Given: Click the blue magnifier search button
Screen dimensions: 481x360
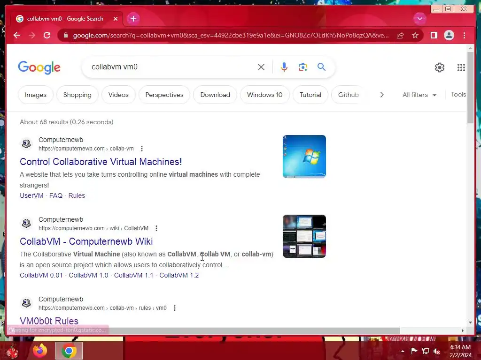Looking at the screenshot, I should [321, 67].
